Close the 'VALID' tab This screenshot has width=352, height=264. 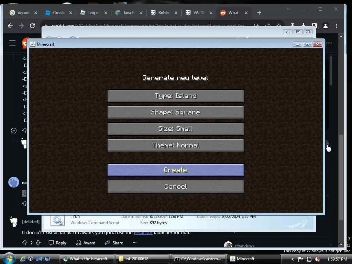(x=211, y=13)
